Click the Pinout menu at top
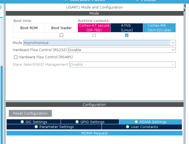The width and height of the screenshot is (189, 144). pos(146,1)
